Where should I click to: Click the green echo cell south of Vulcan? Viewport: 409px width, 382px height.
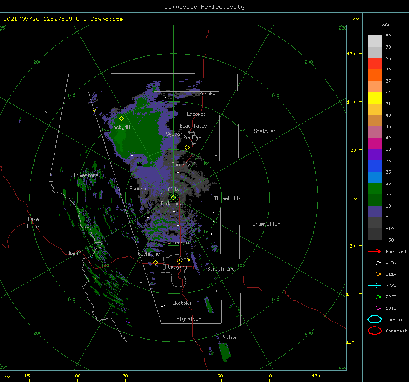(224, 352)
